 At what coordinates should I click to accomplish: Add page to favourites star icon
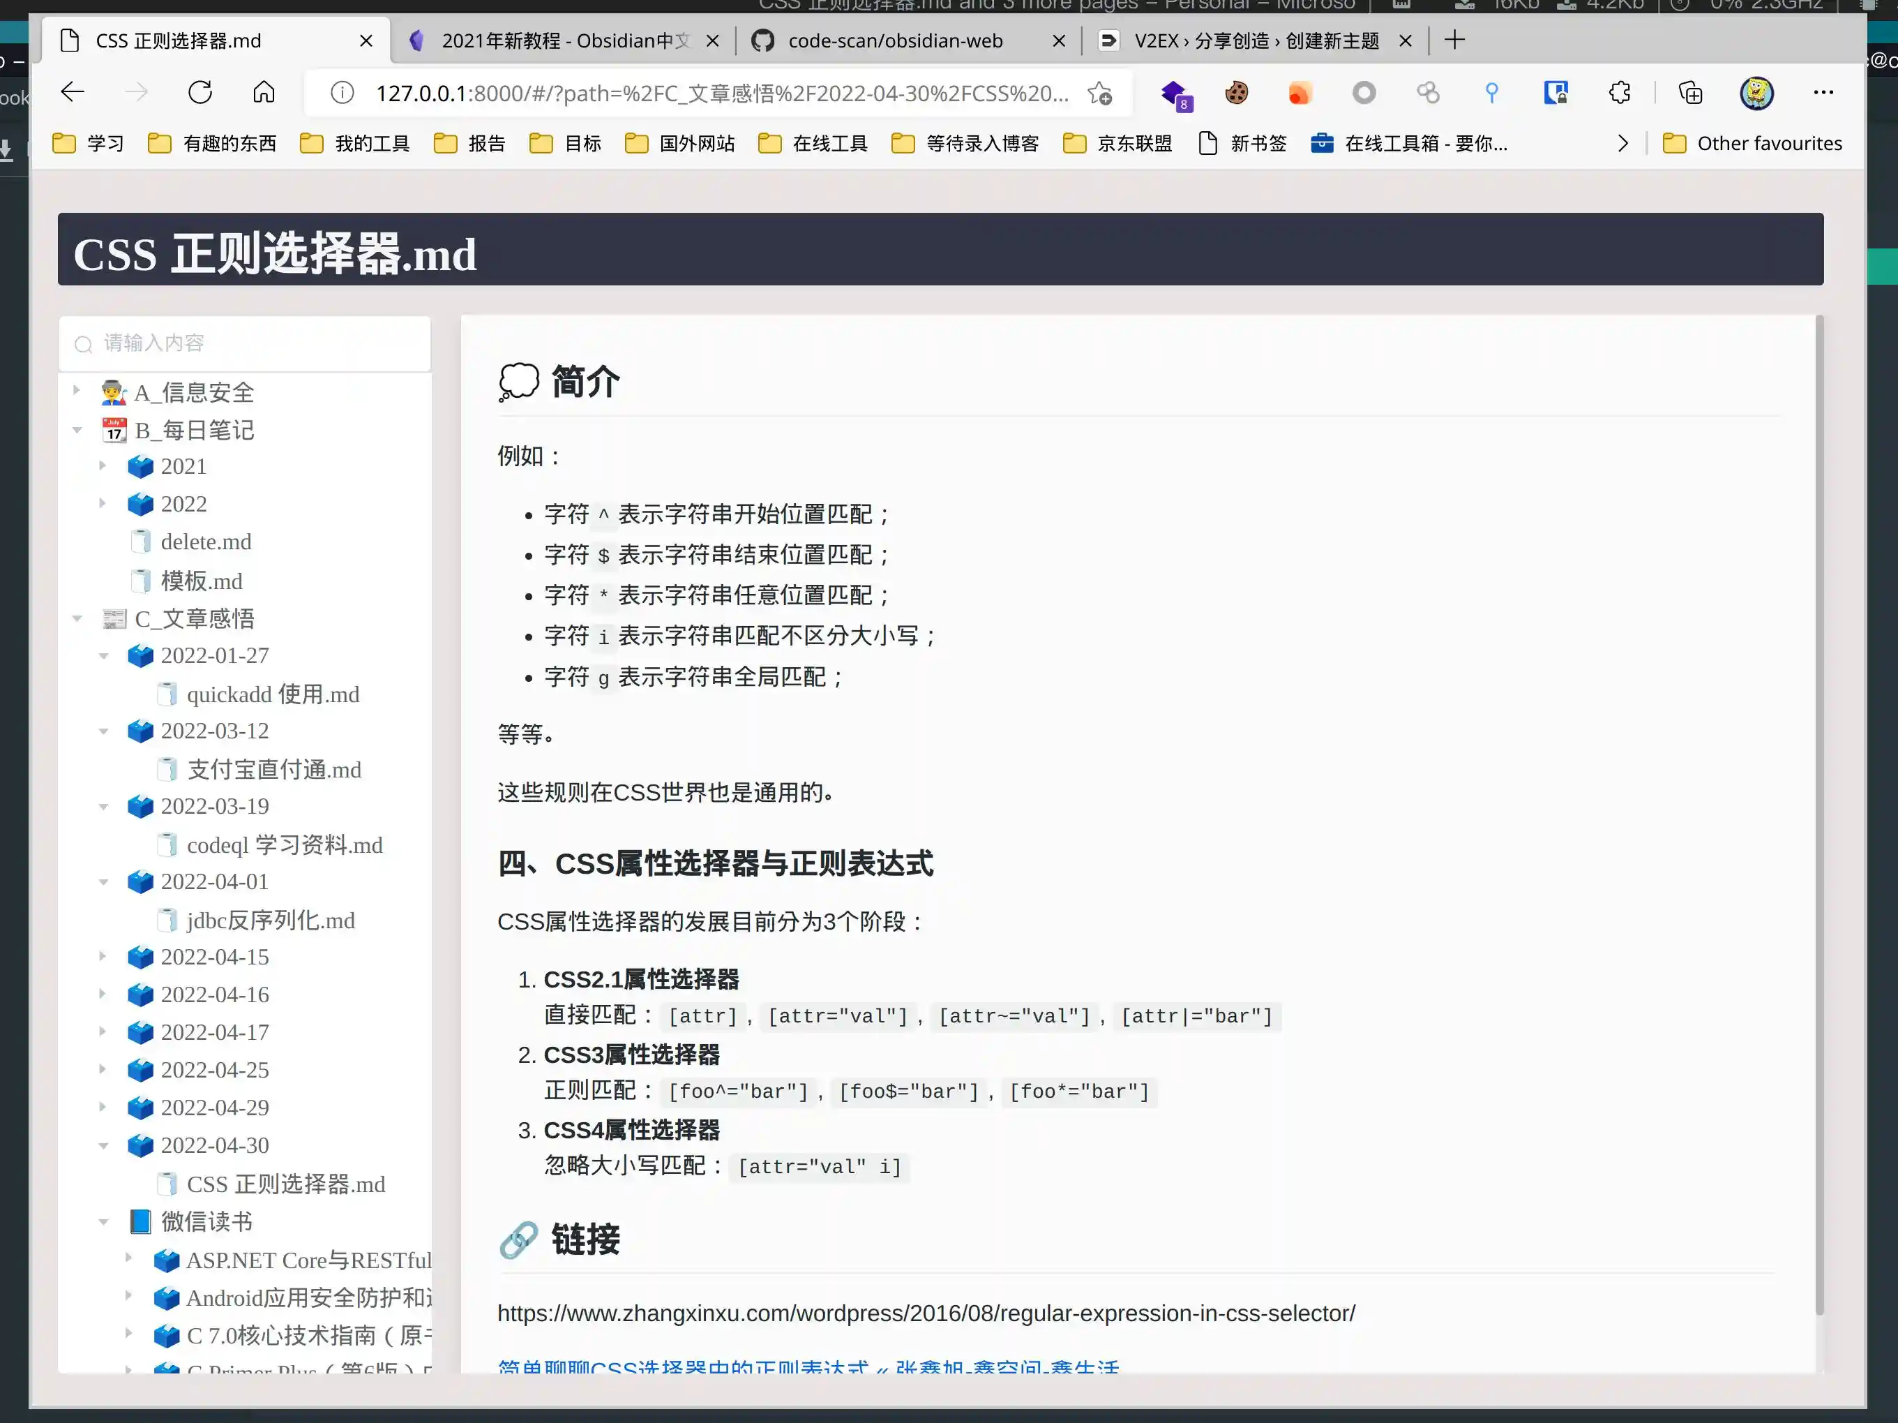click(1099, 93)
